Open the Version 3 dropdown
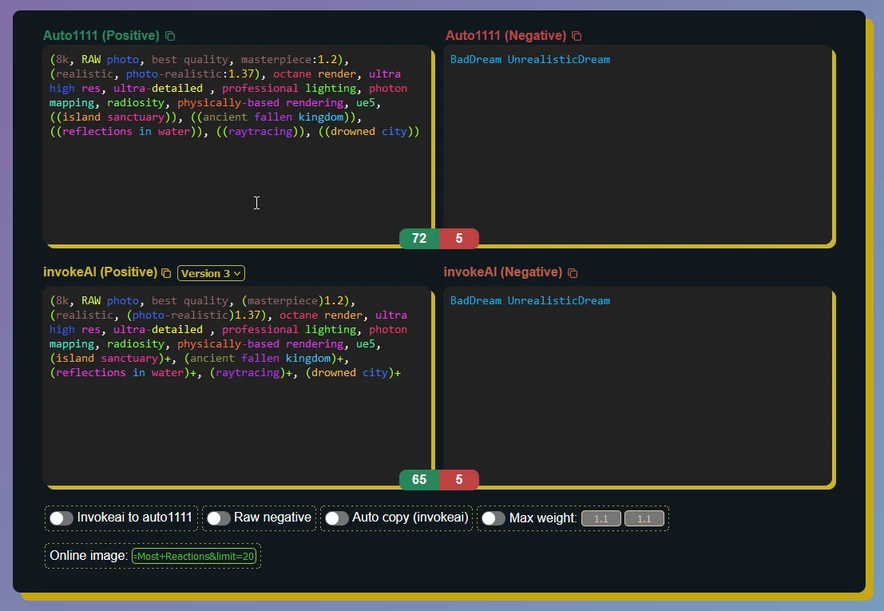The image size is (884, 611). coord(211,273)
